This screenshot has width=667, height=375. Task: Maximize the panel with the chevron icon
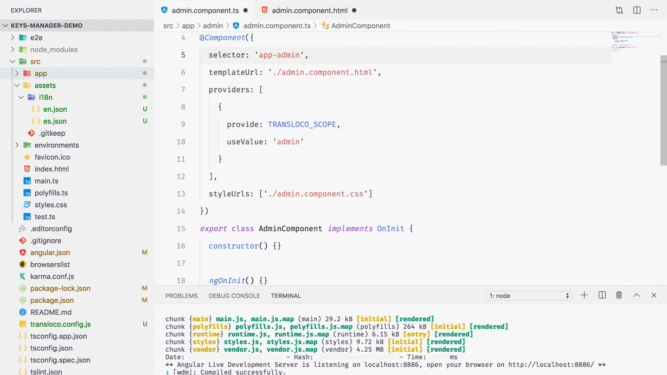636,295
